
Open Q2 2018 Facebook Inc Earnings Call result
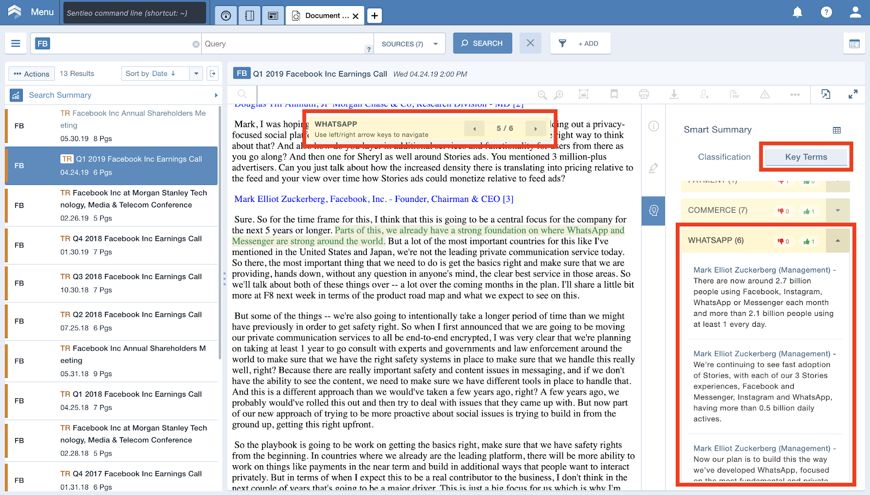111,321
